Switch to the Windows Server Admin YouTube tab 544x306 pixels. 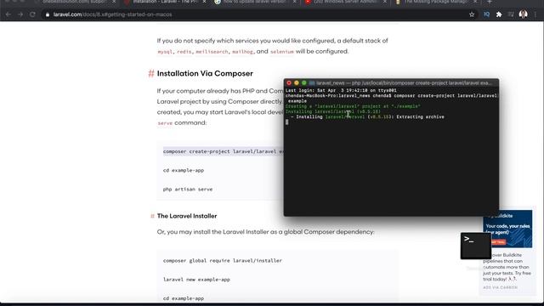click(345, 2)
